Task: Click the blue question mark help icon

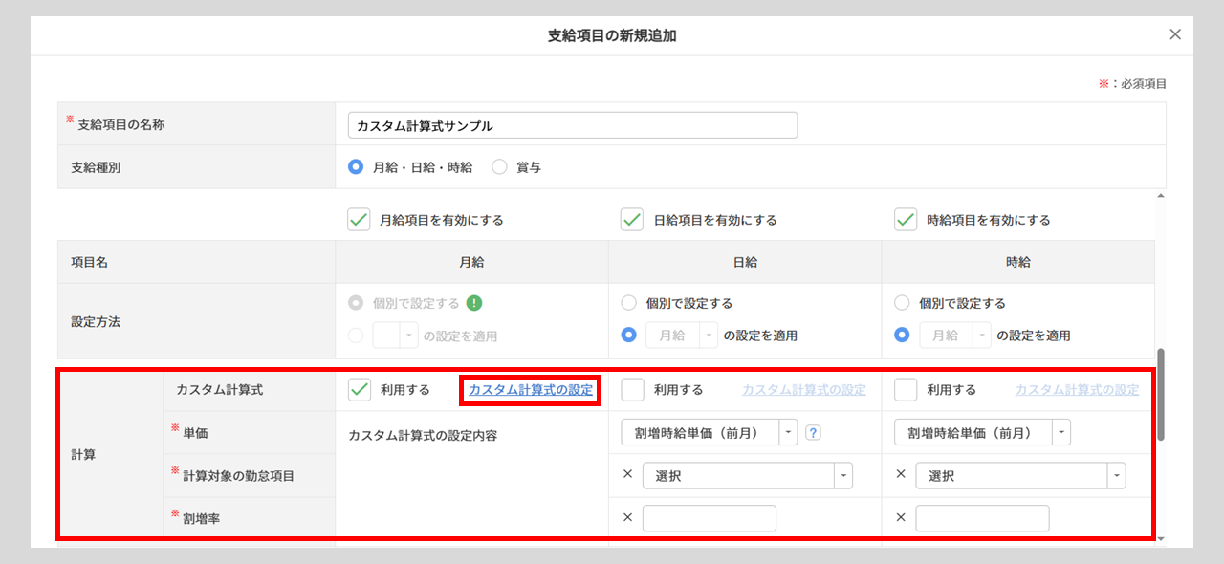Action: [813, 432]
